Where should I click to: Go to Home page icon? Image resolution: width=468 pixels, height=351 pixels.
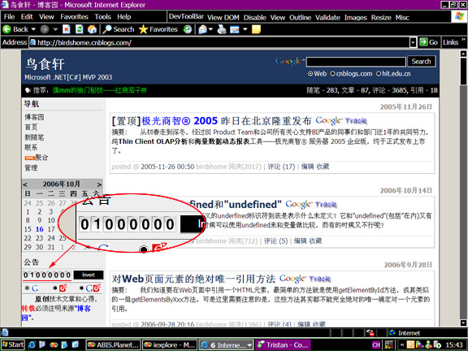(92, 29)
